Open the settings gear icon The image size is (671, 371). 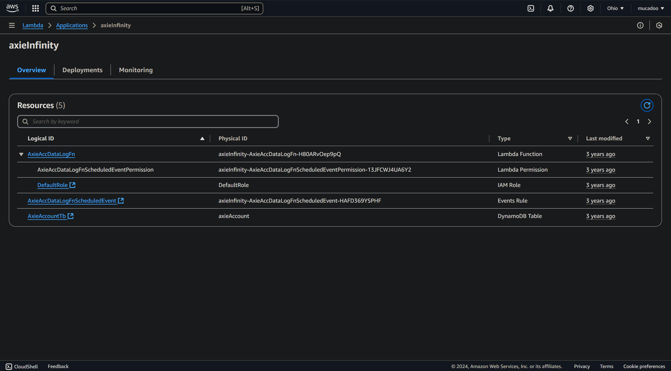tap(590, 8)
